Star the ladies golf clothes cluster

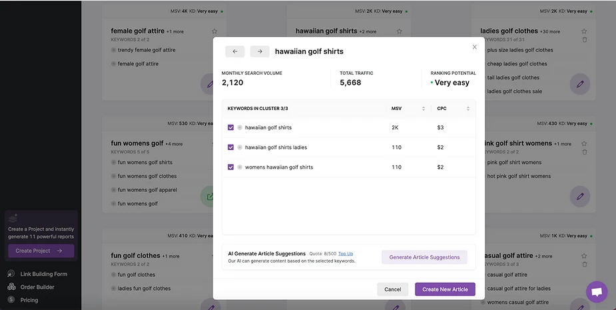[x=584, y=31]
